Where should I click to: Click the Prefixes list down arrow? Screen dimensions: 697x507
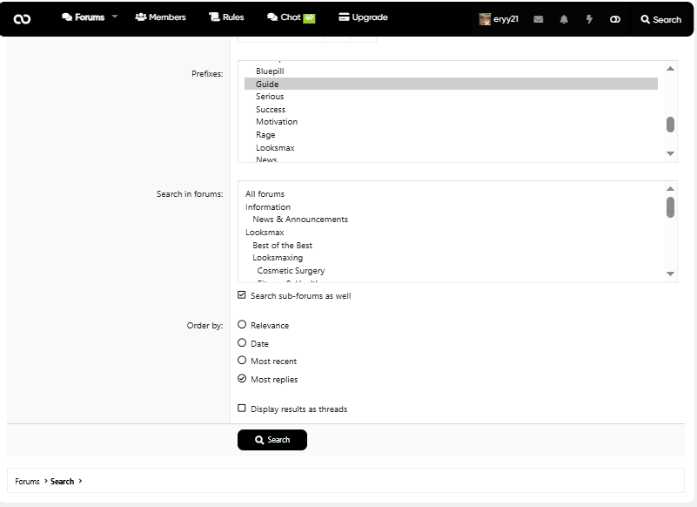[670, 153]
